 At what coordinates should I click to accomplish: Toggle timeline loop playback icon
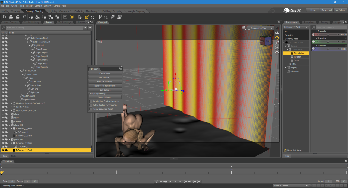click(x=157, y=181)
